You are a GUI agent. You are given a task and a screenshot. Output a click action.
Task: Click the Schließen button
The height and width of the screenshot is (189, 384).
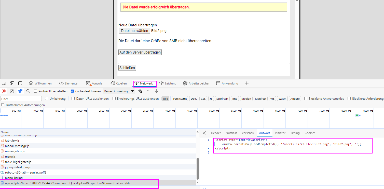tap(127, 68)
